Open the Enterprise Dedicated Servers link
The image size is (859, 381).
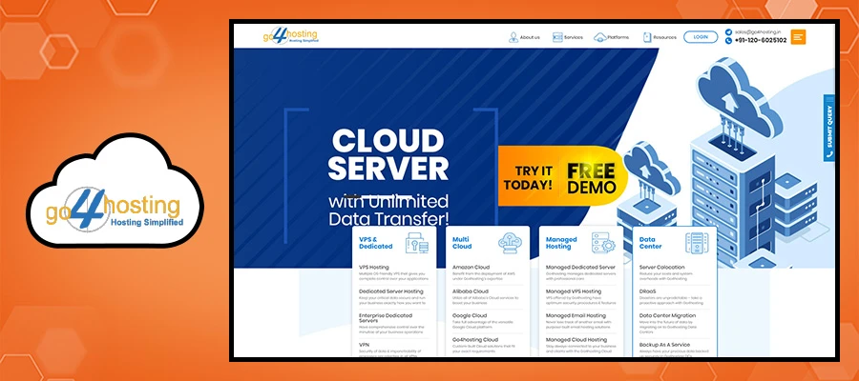tap(385, 318)
